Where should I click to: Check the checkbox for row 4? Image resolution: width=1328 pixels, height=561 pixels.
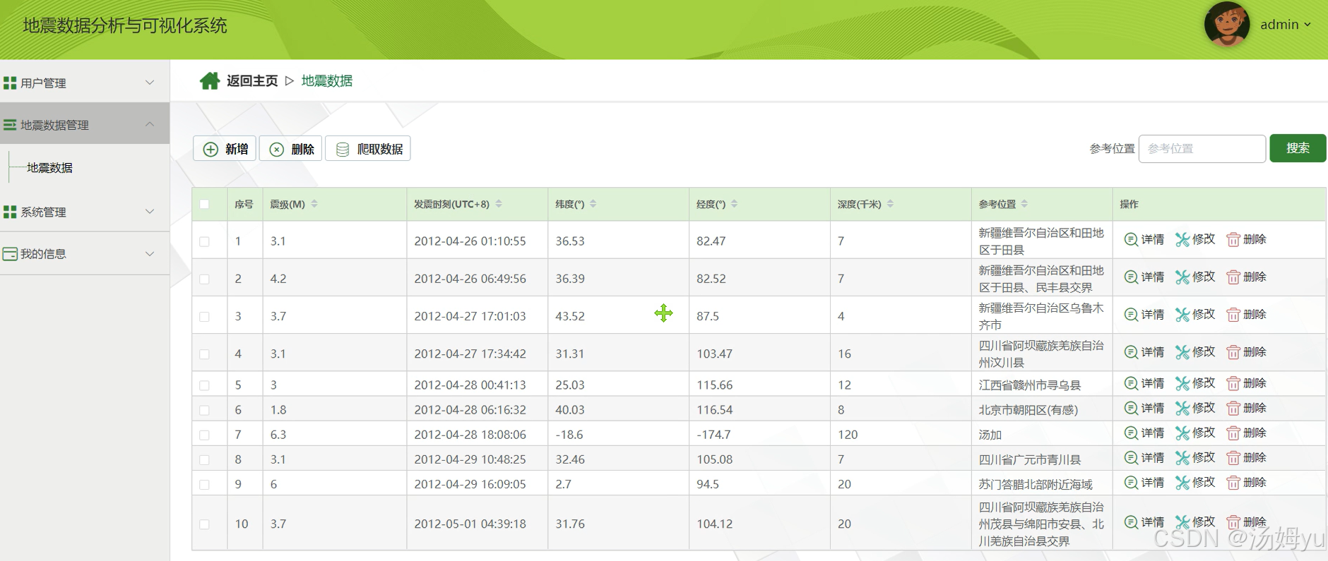(x=204, y=354)
